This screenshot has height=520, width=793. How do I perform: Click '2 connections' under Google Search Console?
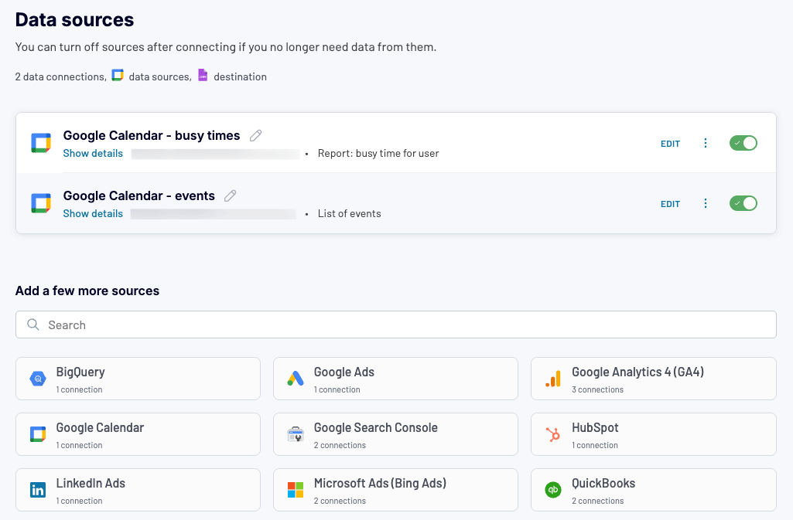click(x=340, y=445)
